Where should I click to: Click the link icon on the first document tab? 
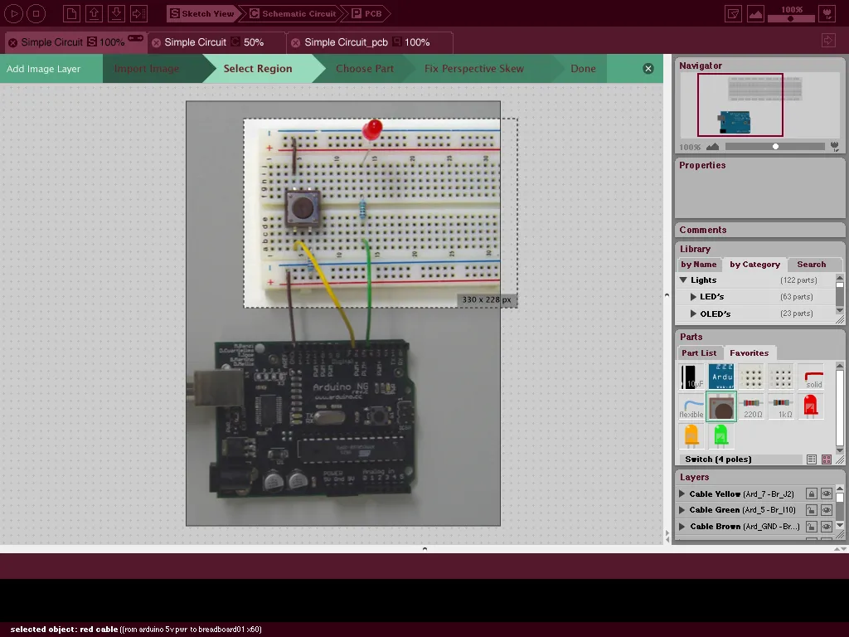(x=135, y=38)
